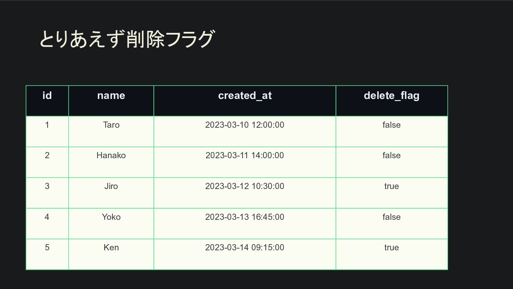The width and height of the screenshot is (513, 289).
Task: Click the Yoko name cell
Action: pyautogui.click(x=111, y=224)
